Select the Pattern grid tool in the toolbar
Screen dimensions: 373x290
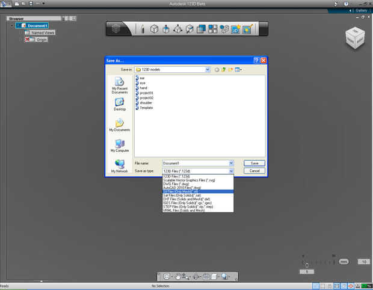tap(213, 29)
